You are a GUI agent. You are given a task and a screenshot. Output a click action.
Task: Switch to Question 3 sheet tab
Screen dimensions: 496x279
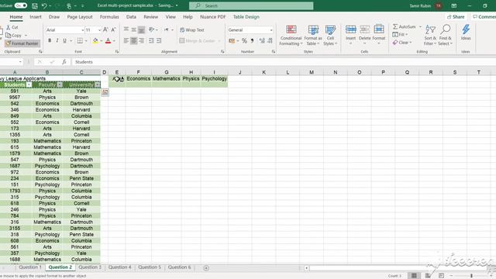[x=90, y=267]
